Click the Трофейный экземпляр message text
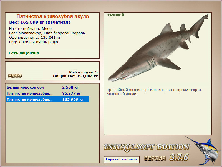Viewport: 222px width, 167px height. (x=154, y=92)
